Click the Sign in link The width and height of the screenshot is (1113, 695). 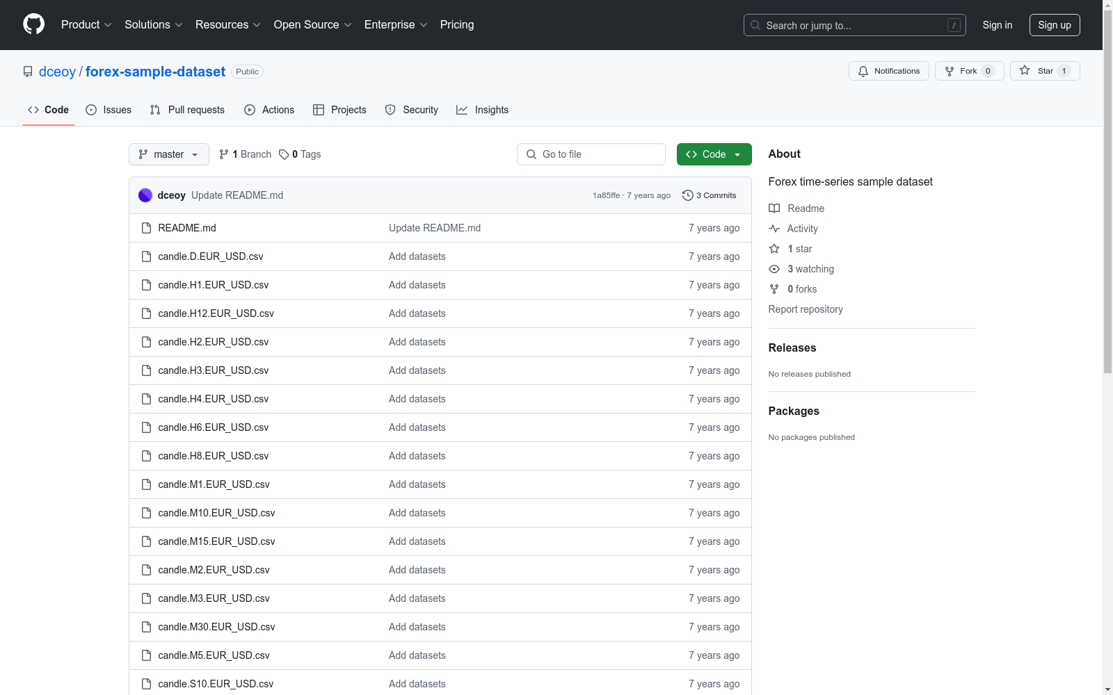(x=998, y=25)
